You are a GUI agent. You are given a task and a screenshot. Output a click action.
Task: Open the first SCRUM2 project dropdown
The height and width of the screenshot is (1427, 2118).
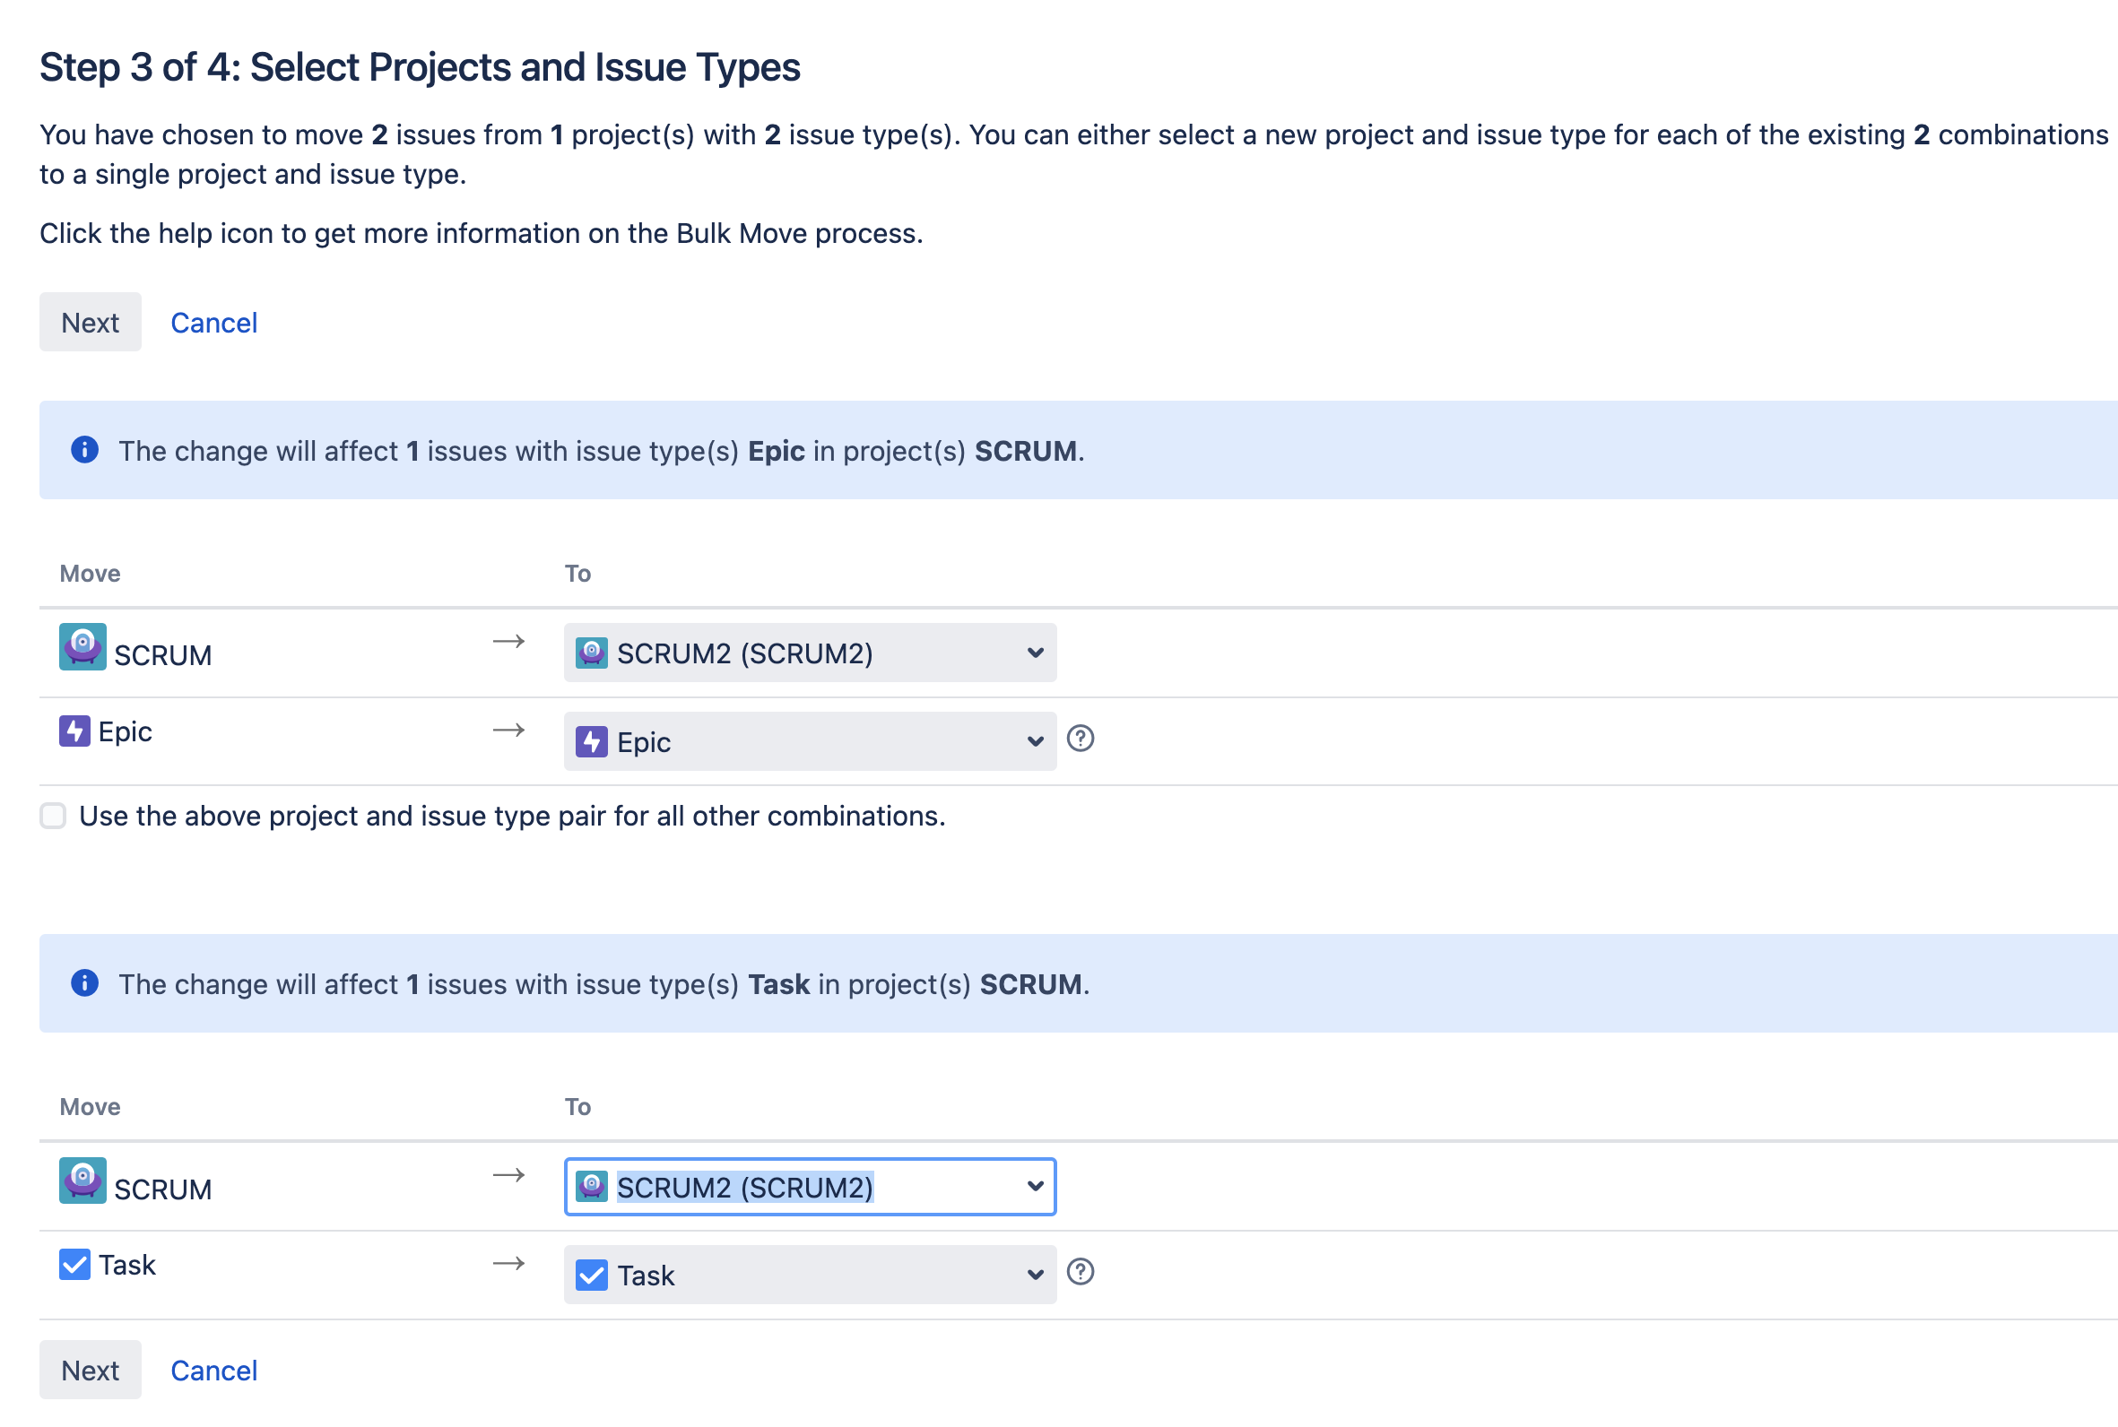coord(809,653)
